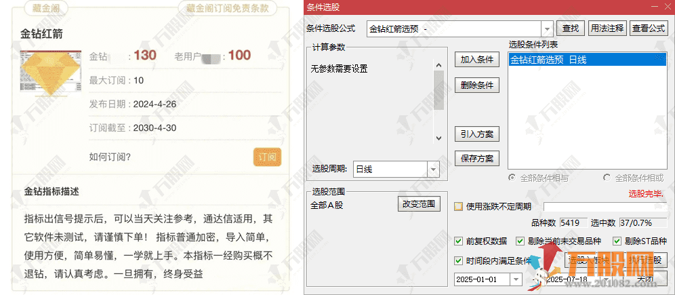The image size is (675, 295).
Task: Click the 用法注释 button
Action: 607,29
